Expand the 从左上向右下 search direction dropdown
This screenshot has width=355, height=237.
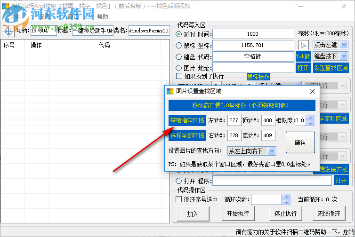[x=272, y=151]
